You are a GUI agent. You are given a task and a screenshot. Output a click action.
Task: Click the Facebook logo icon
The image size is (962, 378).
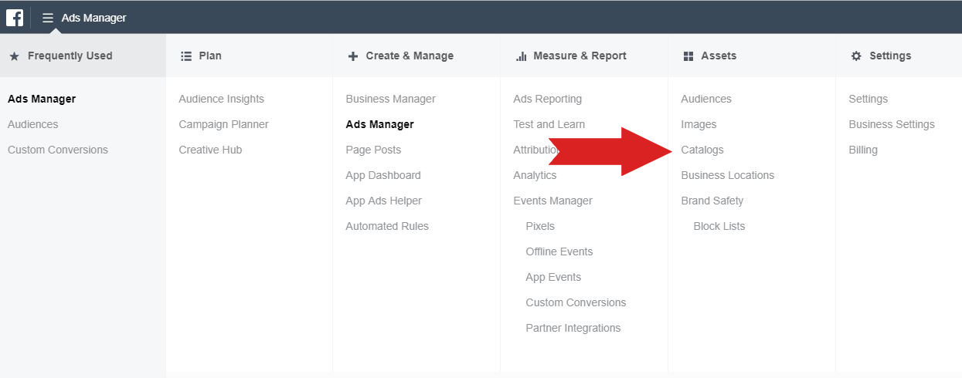point(15,17)
